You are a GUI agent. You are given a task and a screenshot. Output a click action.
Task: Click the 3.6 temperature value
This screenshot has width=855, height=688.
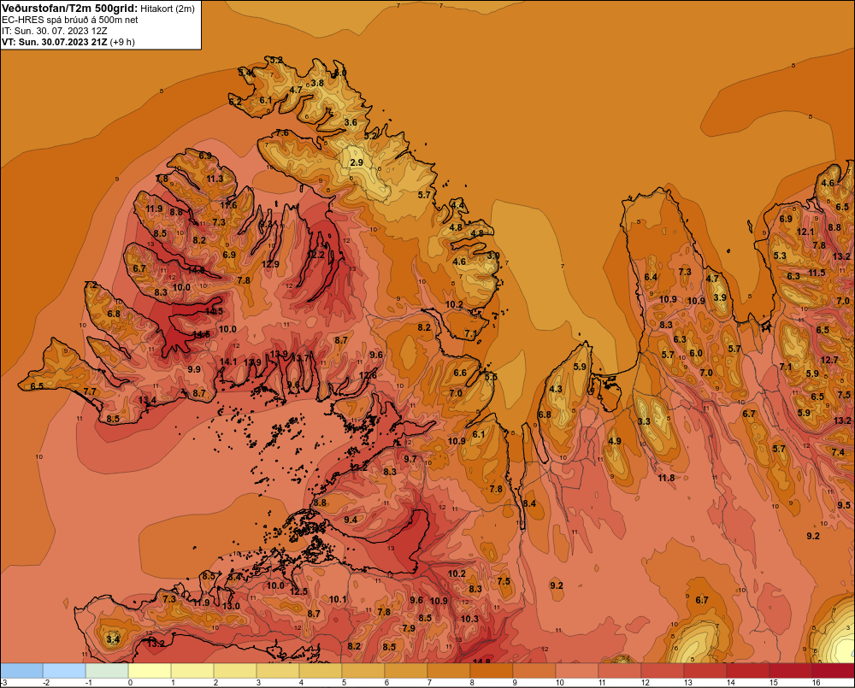click(x=351, y=122)
